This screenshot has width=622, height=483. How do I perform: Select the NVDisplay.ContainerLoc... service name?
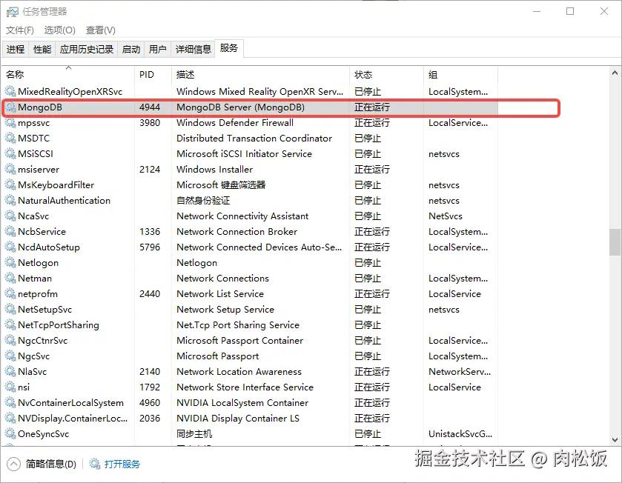click(x=73, y=419)
